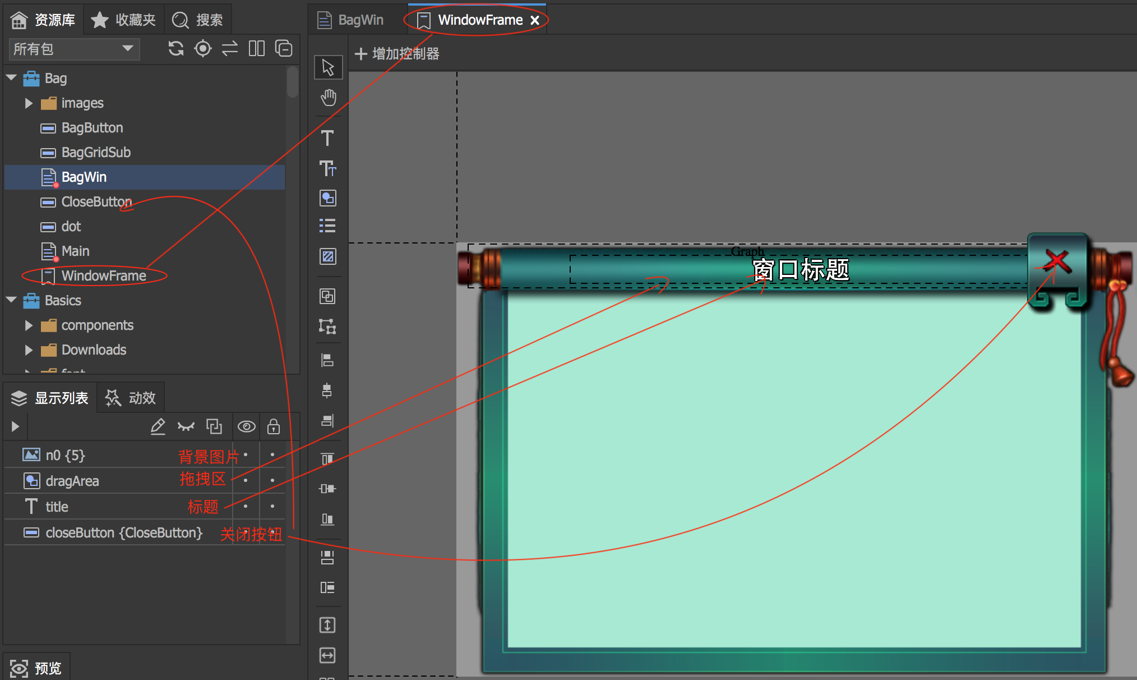Image resolution: width=1137 pixels, height=680 pixels.
Task: Select the list tool icon
Action: pos(327,226)
